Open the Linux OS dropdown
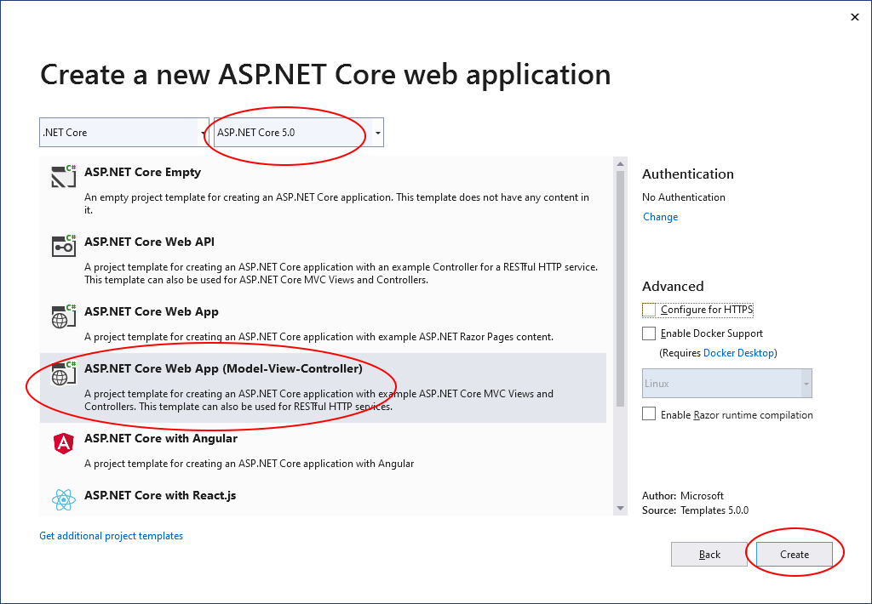Image resolution: width=872 pixels, height=604 pixels. tap(727, 384)
